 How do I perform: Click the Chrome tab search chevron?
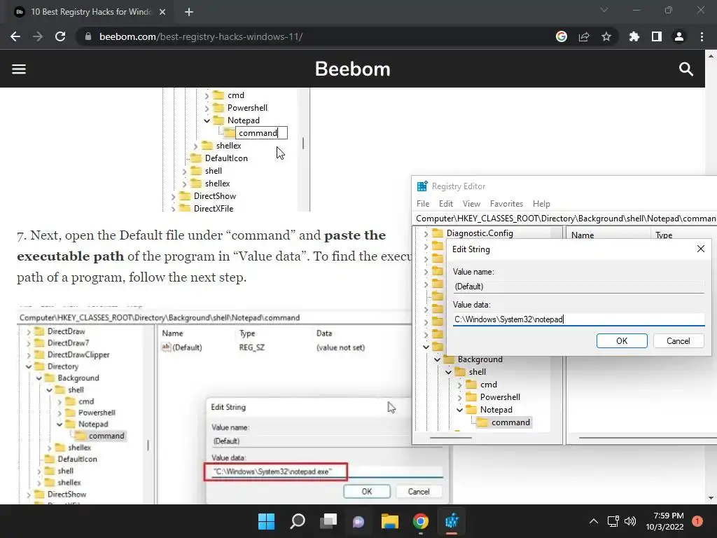[x=604, y=10]
